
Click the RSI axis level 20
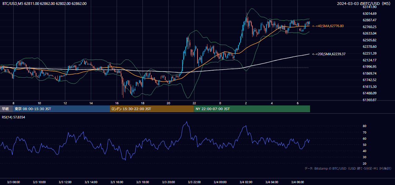pyautogui.click(x=364, y=163)
